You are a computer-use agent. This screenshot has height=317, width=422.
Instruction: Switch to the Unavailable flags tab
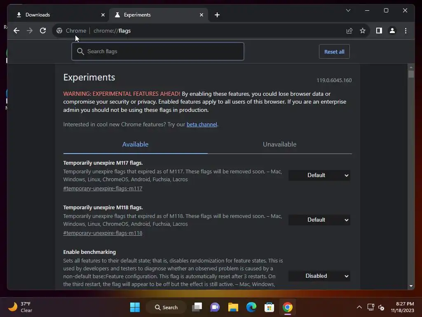pyautogui.click(x=280, y=144)
